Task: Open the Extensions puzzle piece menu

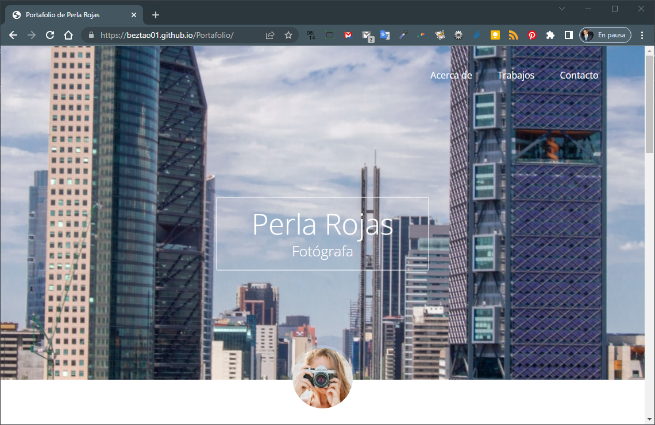Action: (550, 35)
